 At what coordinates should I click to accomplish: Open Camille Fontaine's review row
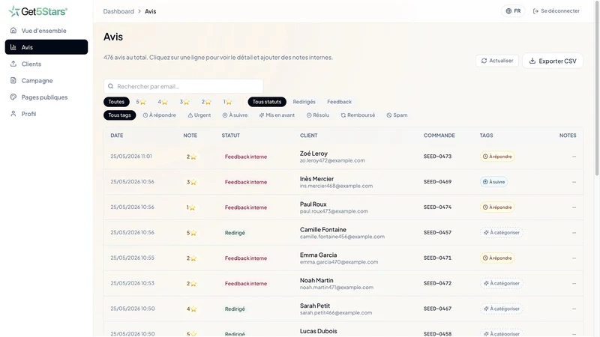[343, 233]
